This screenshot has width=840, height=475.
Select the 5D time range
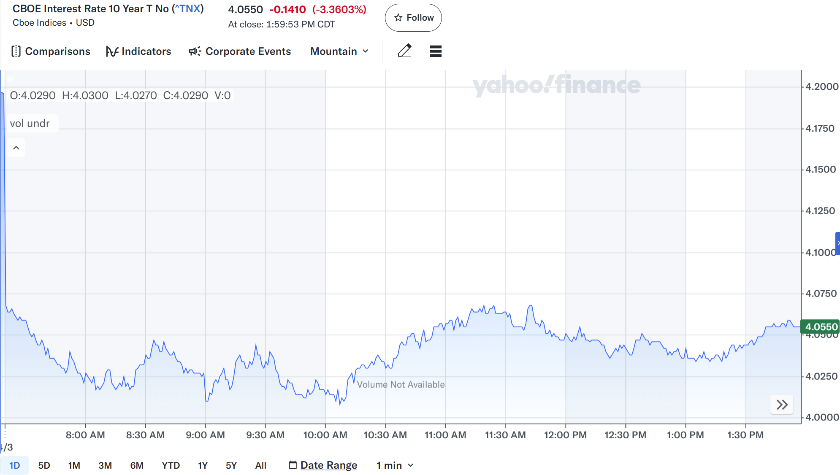[44, 465]
